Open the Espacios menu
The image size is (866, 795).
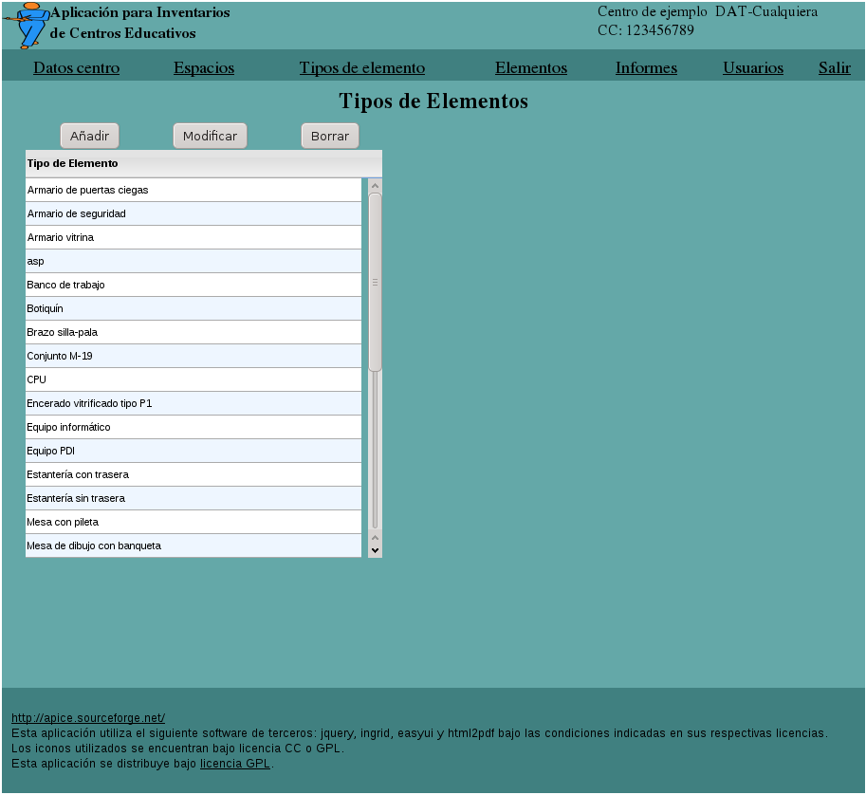pos(204,67)
